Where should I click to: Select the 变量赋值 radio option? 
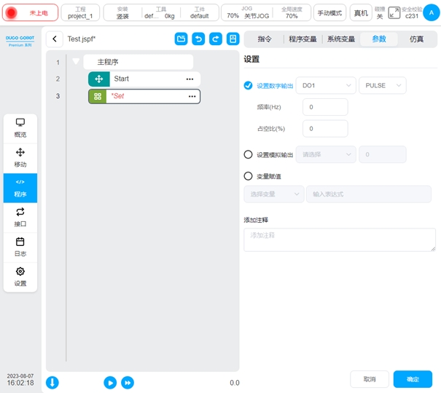[x=249, y=176]
